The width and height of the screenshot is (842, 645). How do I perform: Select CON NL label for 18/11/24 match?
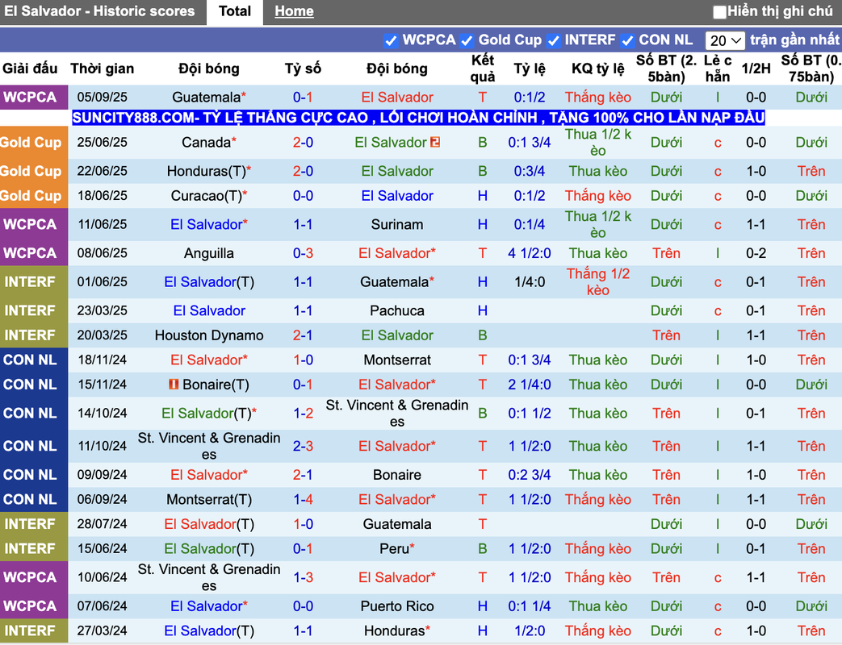pos(34,360)
